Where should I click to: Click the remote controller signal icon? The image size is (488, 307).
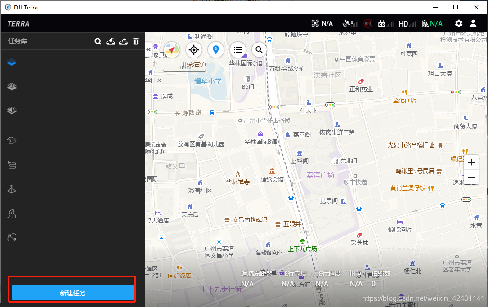(x=385, y=24)
